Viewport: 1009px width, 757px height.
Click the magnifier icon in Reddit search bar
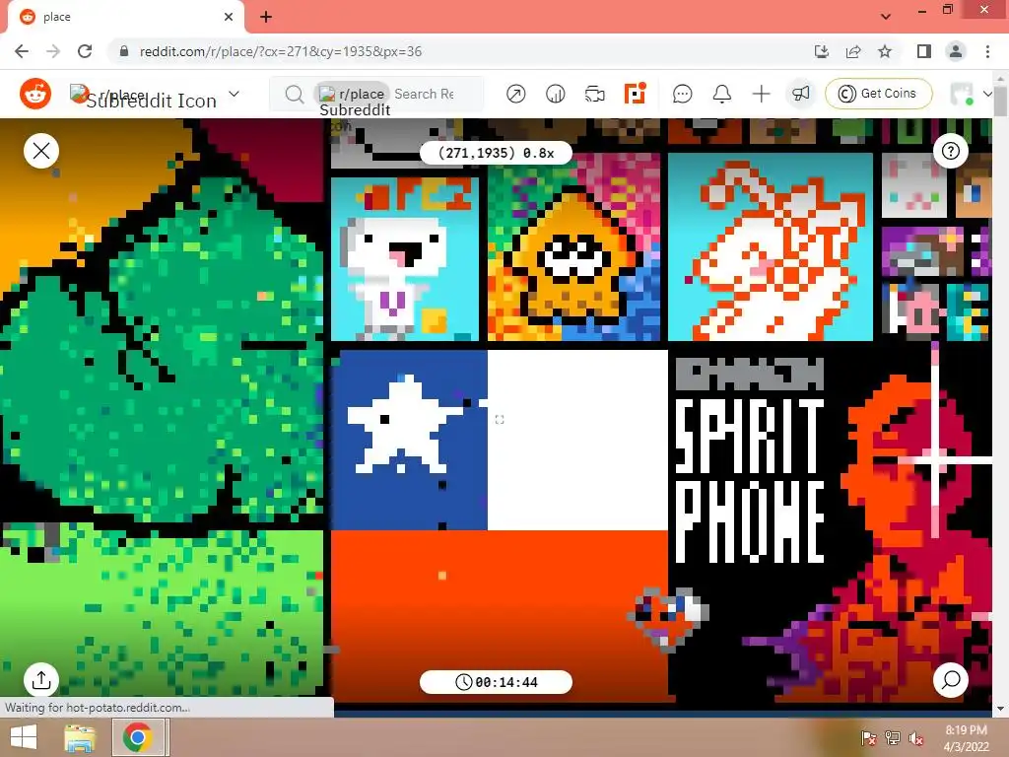[294, 94]
